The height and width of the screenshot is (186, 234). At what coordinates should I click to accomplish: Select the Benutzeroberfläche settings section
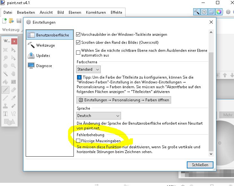click(x=50, y=35)
